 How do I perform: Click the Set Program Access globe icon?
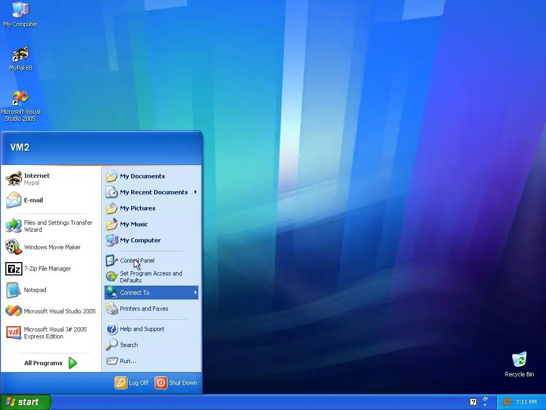pos(111,277)
